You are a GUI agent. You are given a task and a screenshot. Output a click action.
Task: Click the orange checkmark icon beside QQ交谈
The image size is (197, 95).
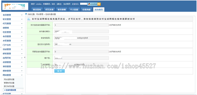tap(99, 4)
